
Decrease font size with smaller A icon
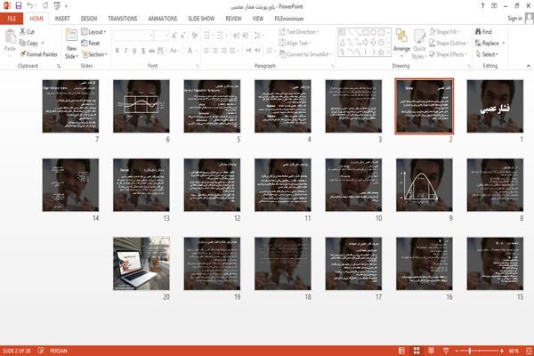182,36
